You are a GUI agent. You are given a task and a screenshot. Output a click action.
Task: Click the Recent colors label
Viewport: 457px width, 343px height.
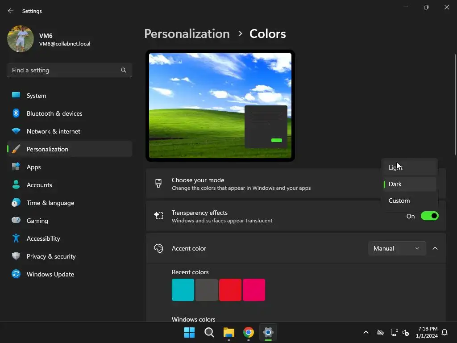pos(190,272)
